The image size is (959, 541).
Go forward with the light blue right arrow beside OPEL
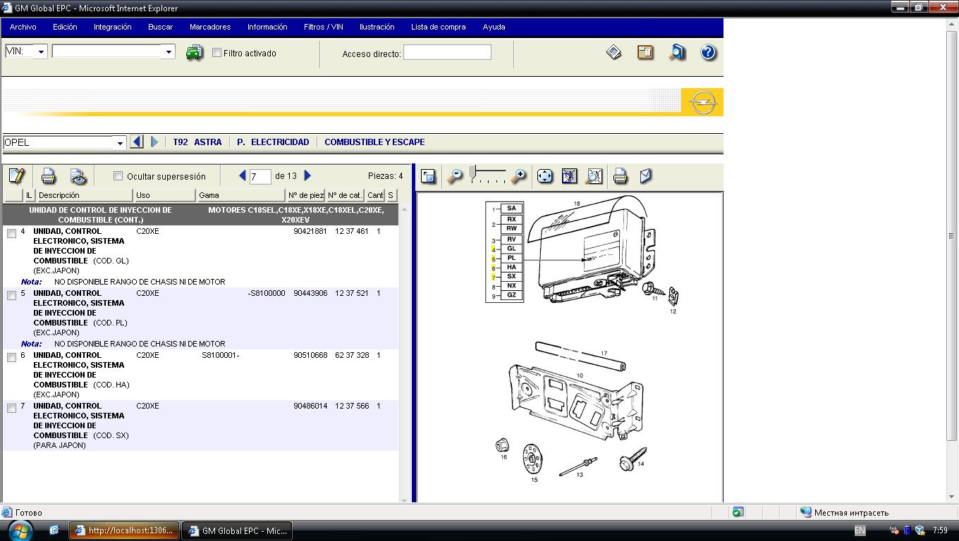[x=154, y=142]
